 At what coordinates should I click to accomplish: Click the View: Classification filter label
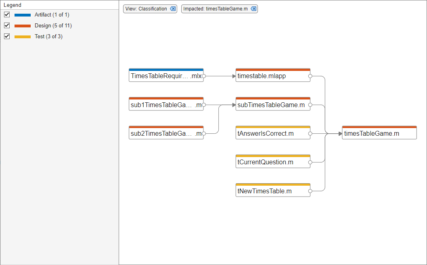pyautogui.click(x=146, y=9)
